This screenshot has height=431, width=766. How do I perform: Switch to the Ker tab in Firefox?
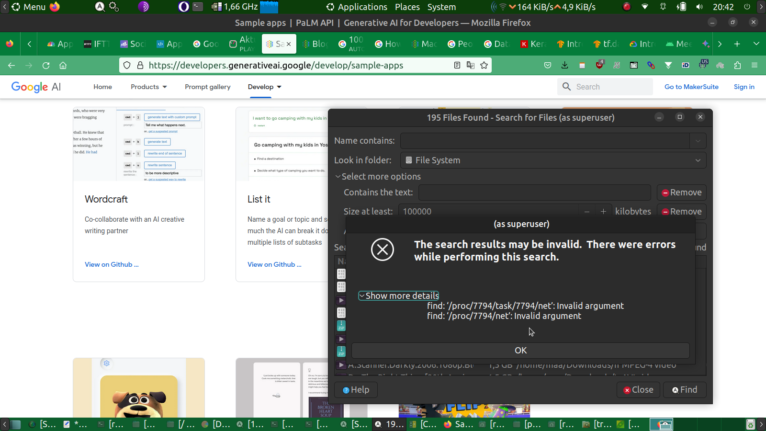click(533, 44)
